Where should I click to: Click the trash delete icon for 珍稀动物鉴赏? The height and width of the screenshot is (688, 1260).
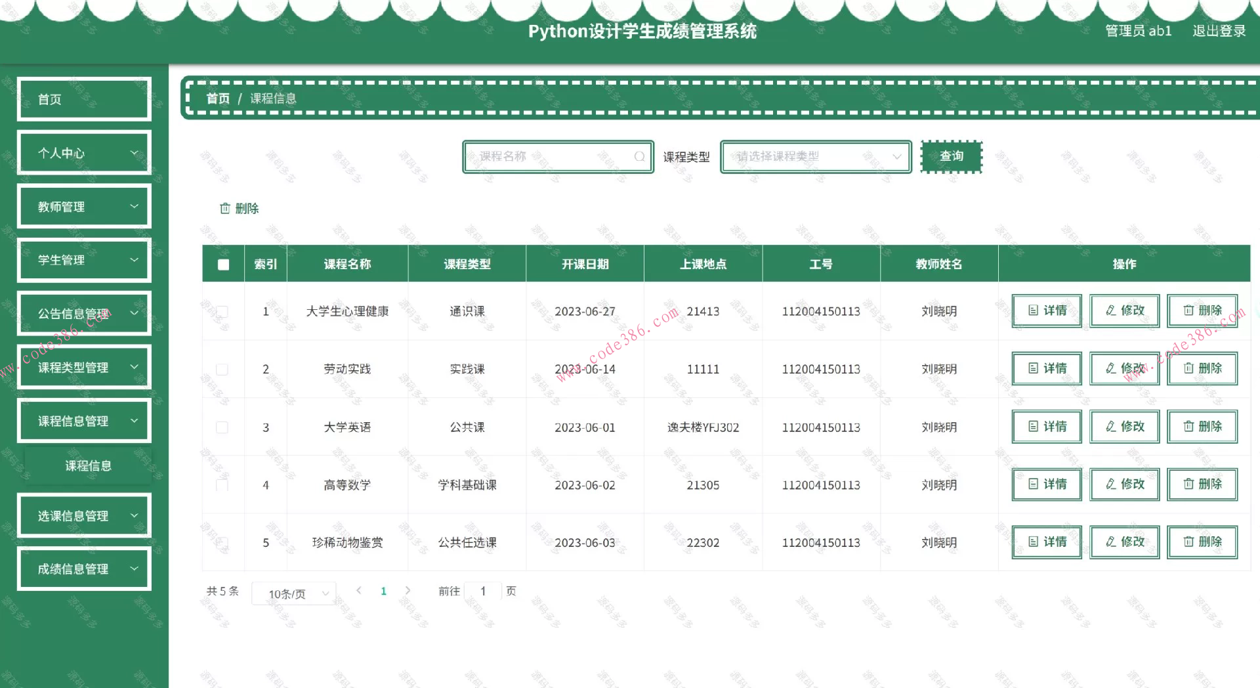point(1189,542)
